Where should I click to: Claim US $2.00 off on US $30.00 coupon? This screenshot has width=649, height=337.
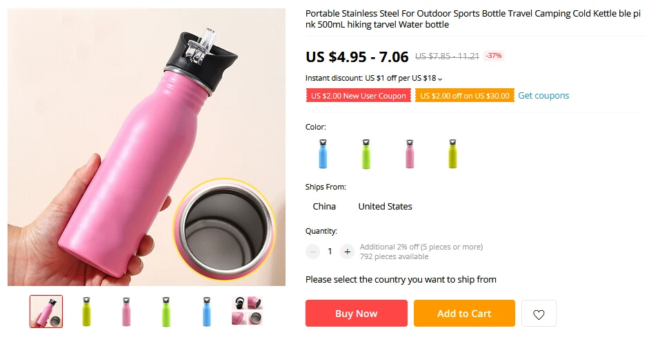(x=464, y=96)
